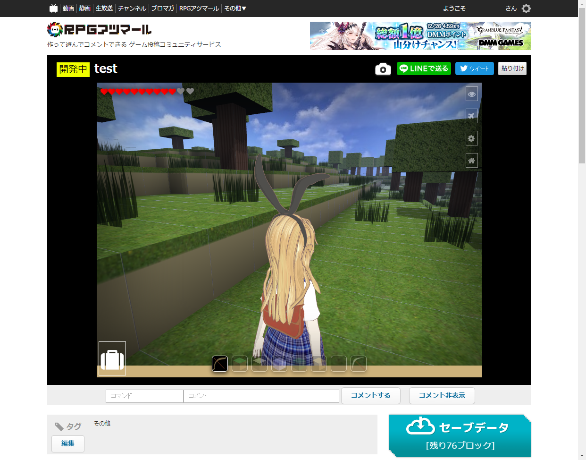Enable fly mode with the airplane icon
The image size is (586, 460).
coord(471,116)
